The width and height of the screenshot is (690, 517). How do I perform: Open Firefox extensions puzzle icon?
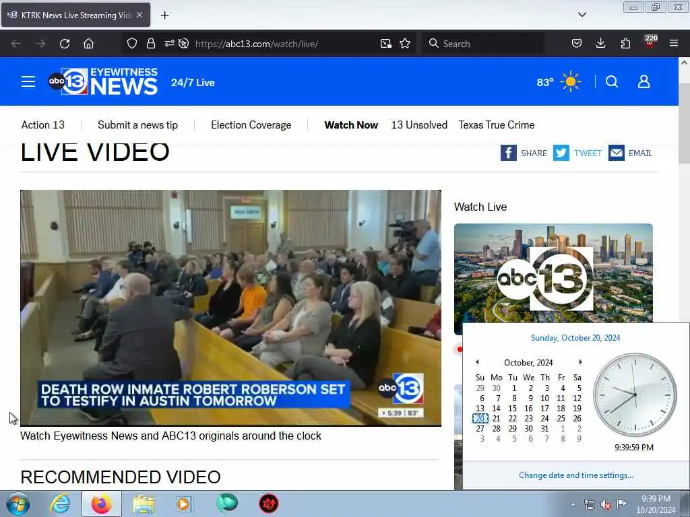click(x=625, y=44)
